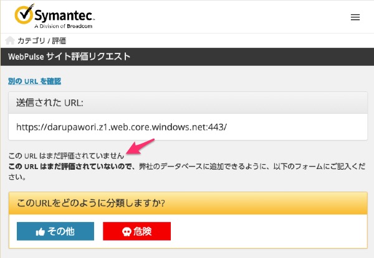Click the home icon in breadcrumb

pos(10,40)
